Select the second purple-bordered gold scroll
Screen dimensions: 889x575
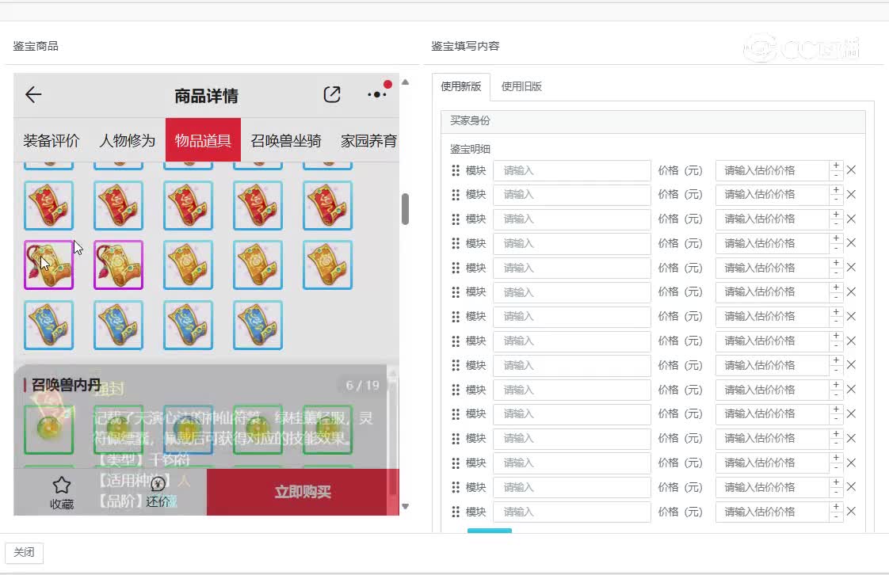click(119, 265)
